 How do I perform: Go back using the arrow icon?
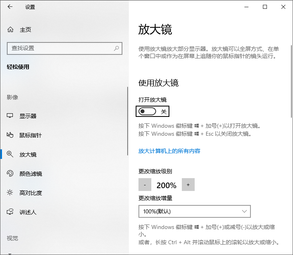[x=10, y=7]
